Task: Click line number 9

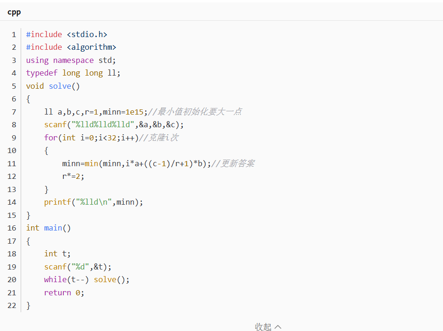Action: pos(14,138)
